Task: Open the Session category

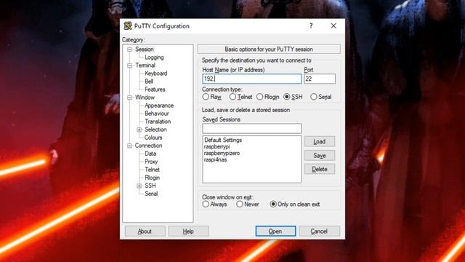Action: click(145, 49)
